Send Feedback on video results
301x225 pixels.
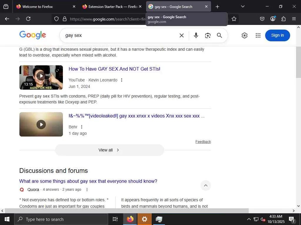pyautogui.click(x=203, y=142)
